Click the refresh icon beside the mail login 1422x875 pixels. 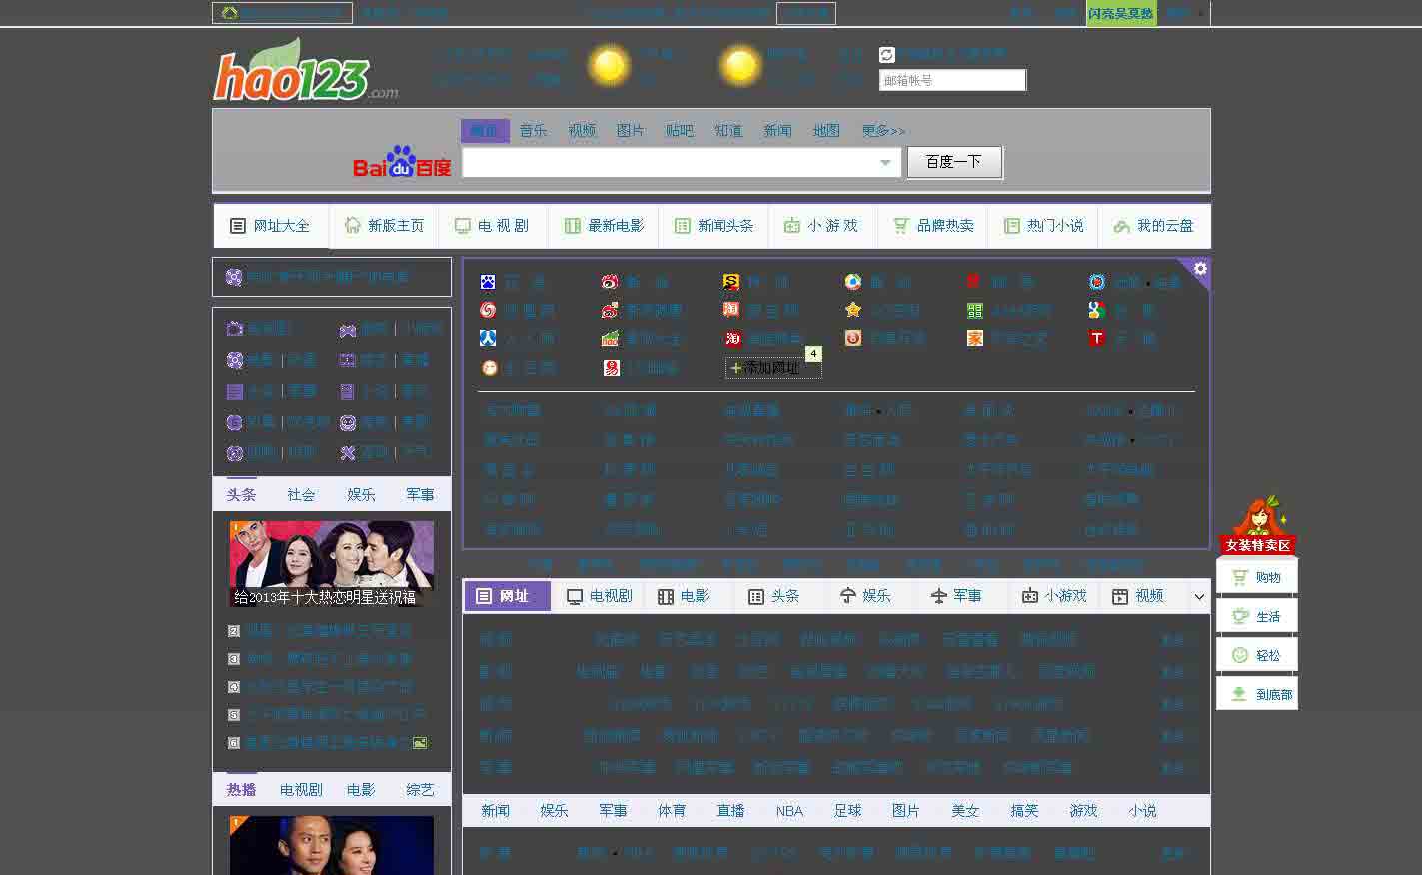[887, 52]
